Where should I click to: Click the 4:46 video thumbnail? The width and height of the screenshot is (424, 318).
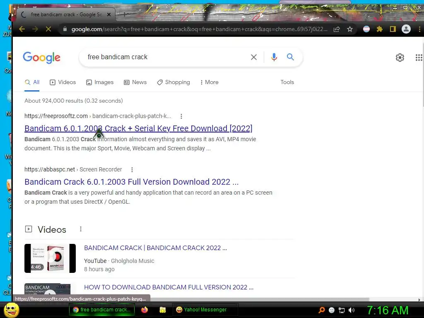[50, 258]
